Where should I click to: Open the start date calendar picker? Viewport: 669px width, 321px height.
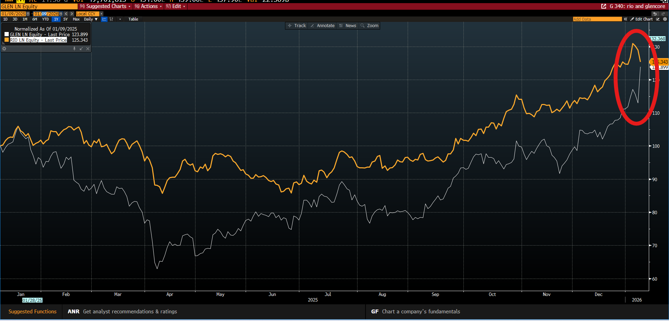pyautogui.click(x=28, y=14)
